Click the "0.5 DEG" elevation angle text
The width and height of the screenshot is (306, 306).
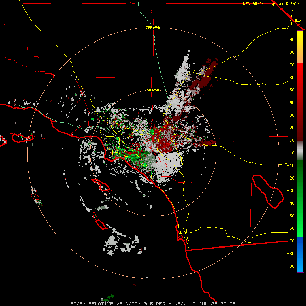[x=154, y=304]
